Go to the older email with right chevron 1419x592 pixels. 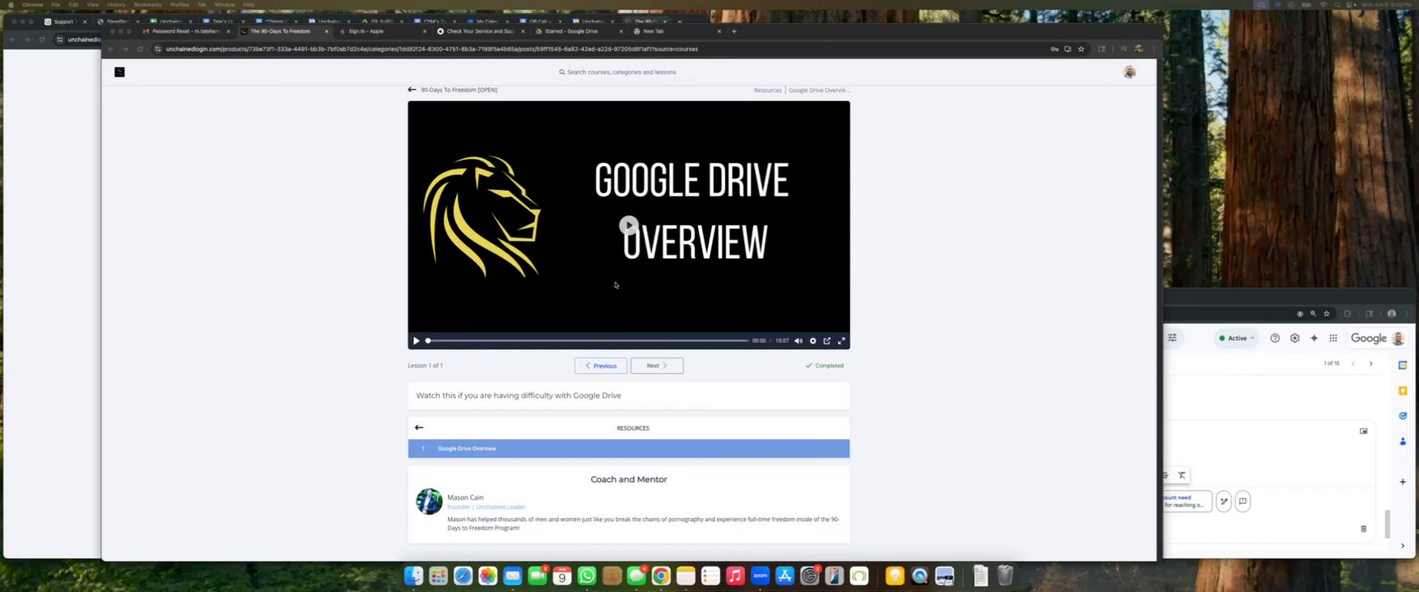(1370, 363)
